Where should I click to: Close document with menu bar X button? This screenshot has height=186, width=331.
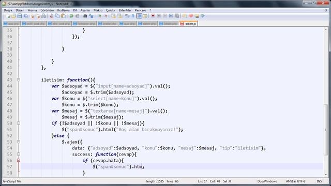[326, 10]
